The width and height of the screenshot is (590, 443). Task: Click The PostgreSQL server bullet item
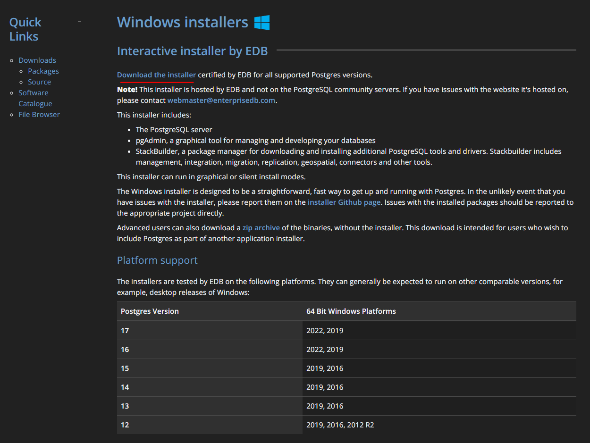[x=174, y=130]
